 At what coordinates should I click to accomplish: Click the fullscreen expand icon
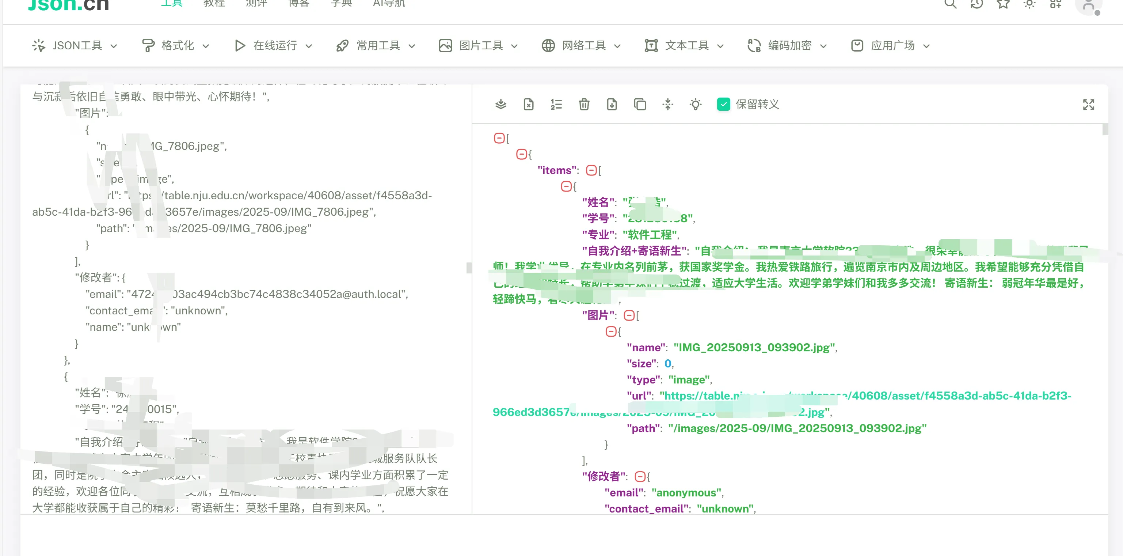tap(1088, 105)
